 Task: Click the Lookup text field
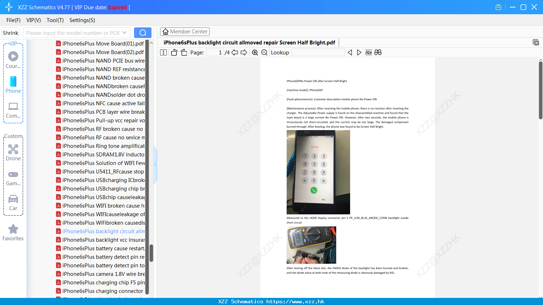[318, 52]
